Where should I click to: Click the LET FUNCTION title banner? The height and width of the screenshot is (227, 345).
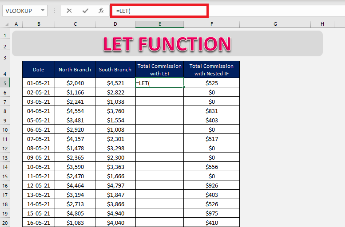click(x=167, y=43)
